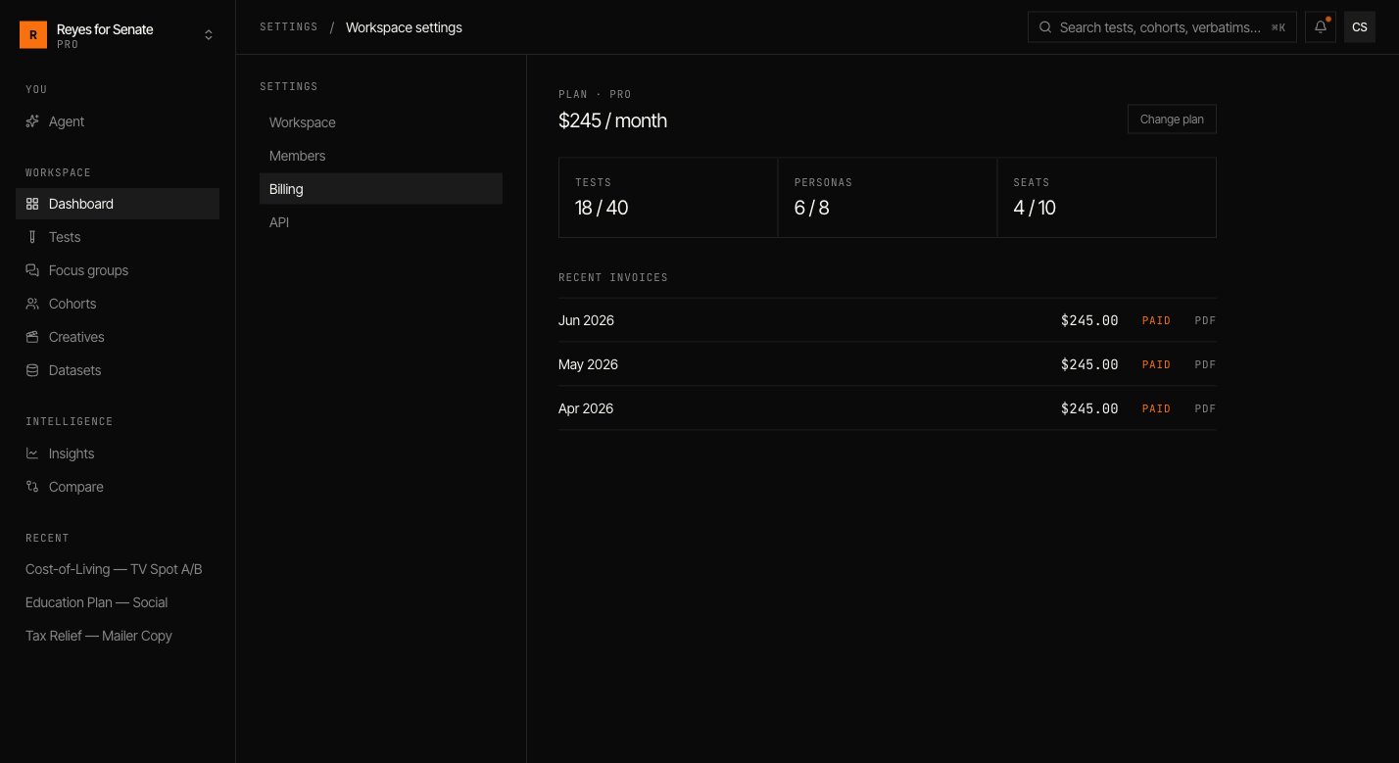Click the Creatives clapperboard icon
Image resolution: width=1399 pixels, height=763 pixels.
click(x=32, y=337)
